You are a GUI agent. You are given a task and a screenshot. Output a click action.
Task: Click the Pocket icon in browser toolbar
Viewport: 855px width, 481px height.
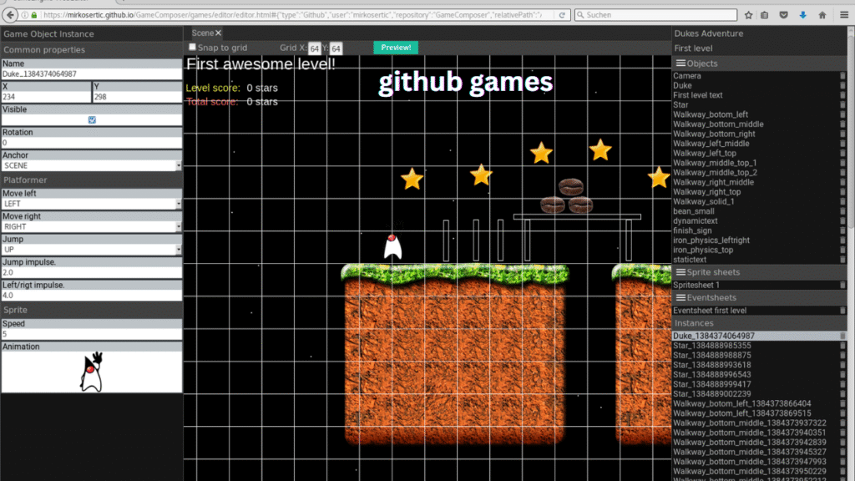(x=783, y=15)
